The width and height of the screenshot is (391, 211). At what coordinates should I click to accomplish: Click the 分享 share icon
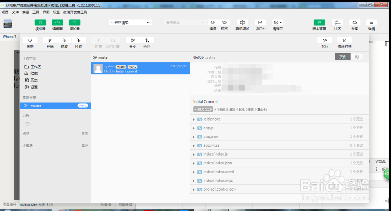(x=354, y=22)
